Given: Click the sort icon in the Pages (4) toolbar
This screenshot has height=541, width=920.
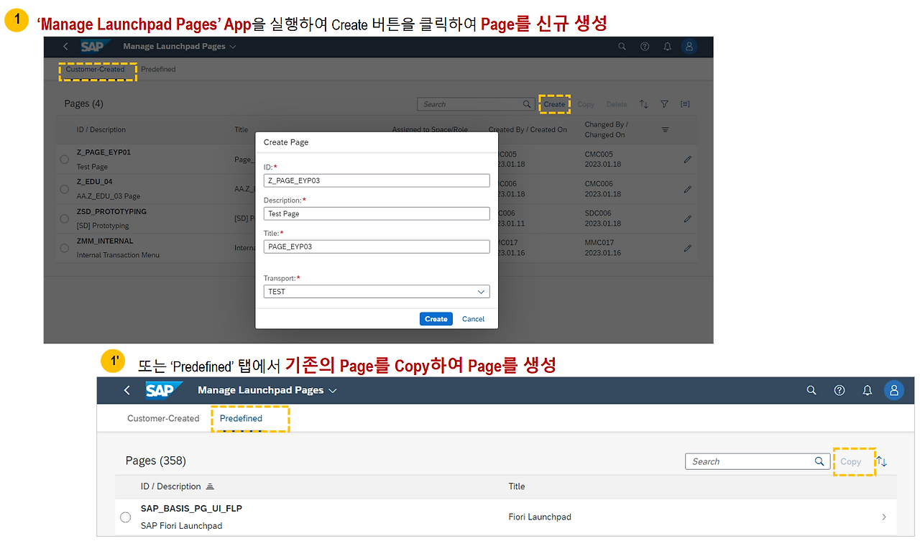Looking at the screenshot, I should pyautogui.click(x=644, y=104).
